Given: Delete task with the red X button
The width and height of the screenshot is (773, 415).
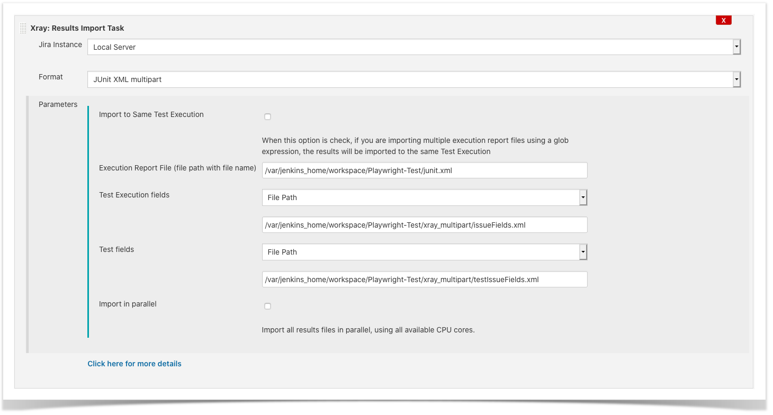Looking at the screenshot, I should tap(723, 20).
